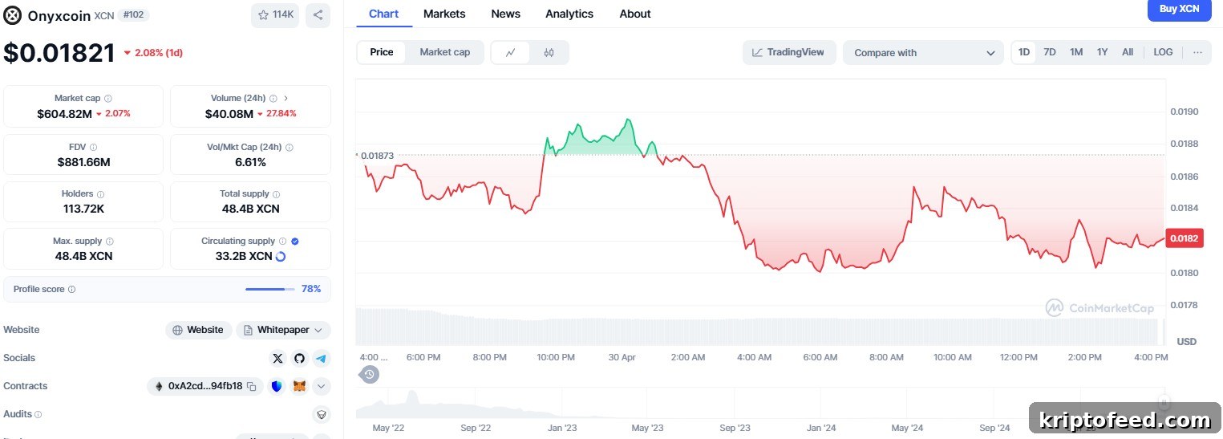Click the 2.08% (1d) change label
This screenshot has width=1223, height=439.
pyautogui.click(x=153, y=53)
